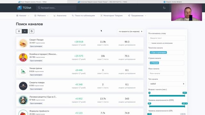Screen dimensions: 205x115
Task: Open channel Хозяйка в порядке
Action: (43, 54)
